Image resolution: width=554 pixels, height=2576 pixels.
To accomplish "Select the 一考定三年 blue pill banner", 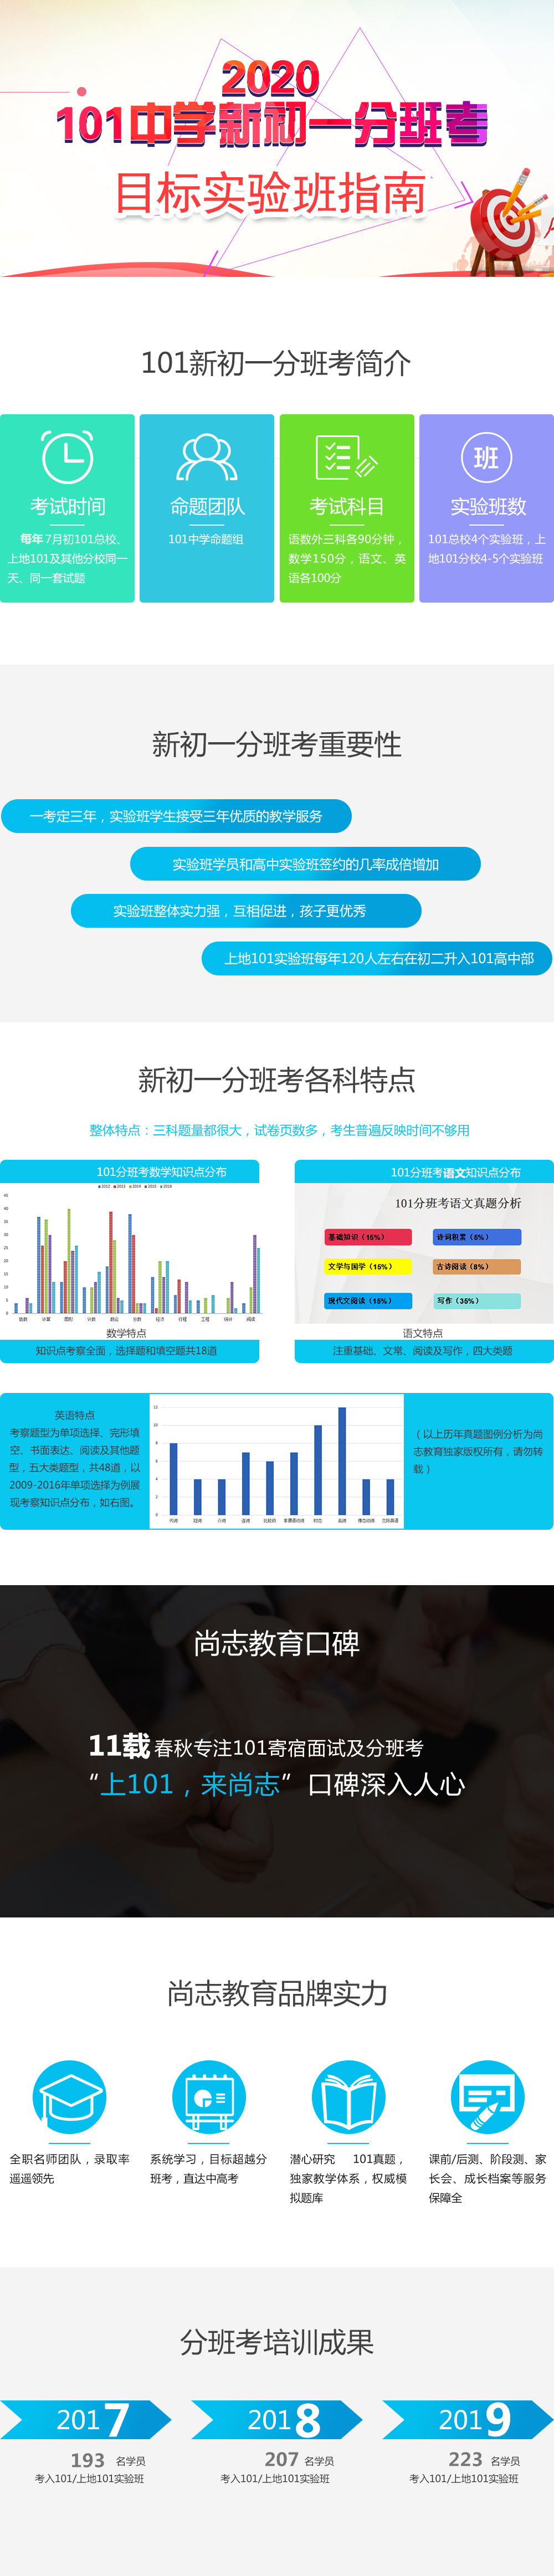I will [176, 816].
